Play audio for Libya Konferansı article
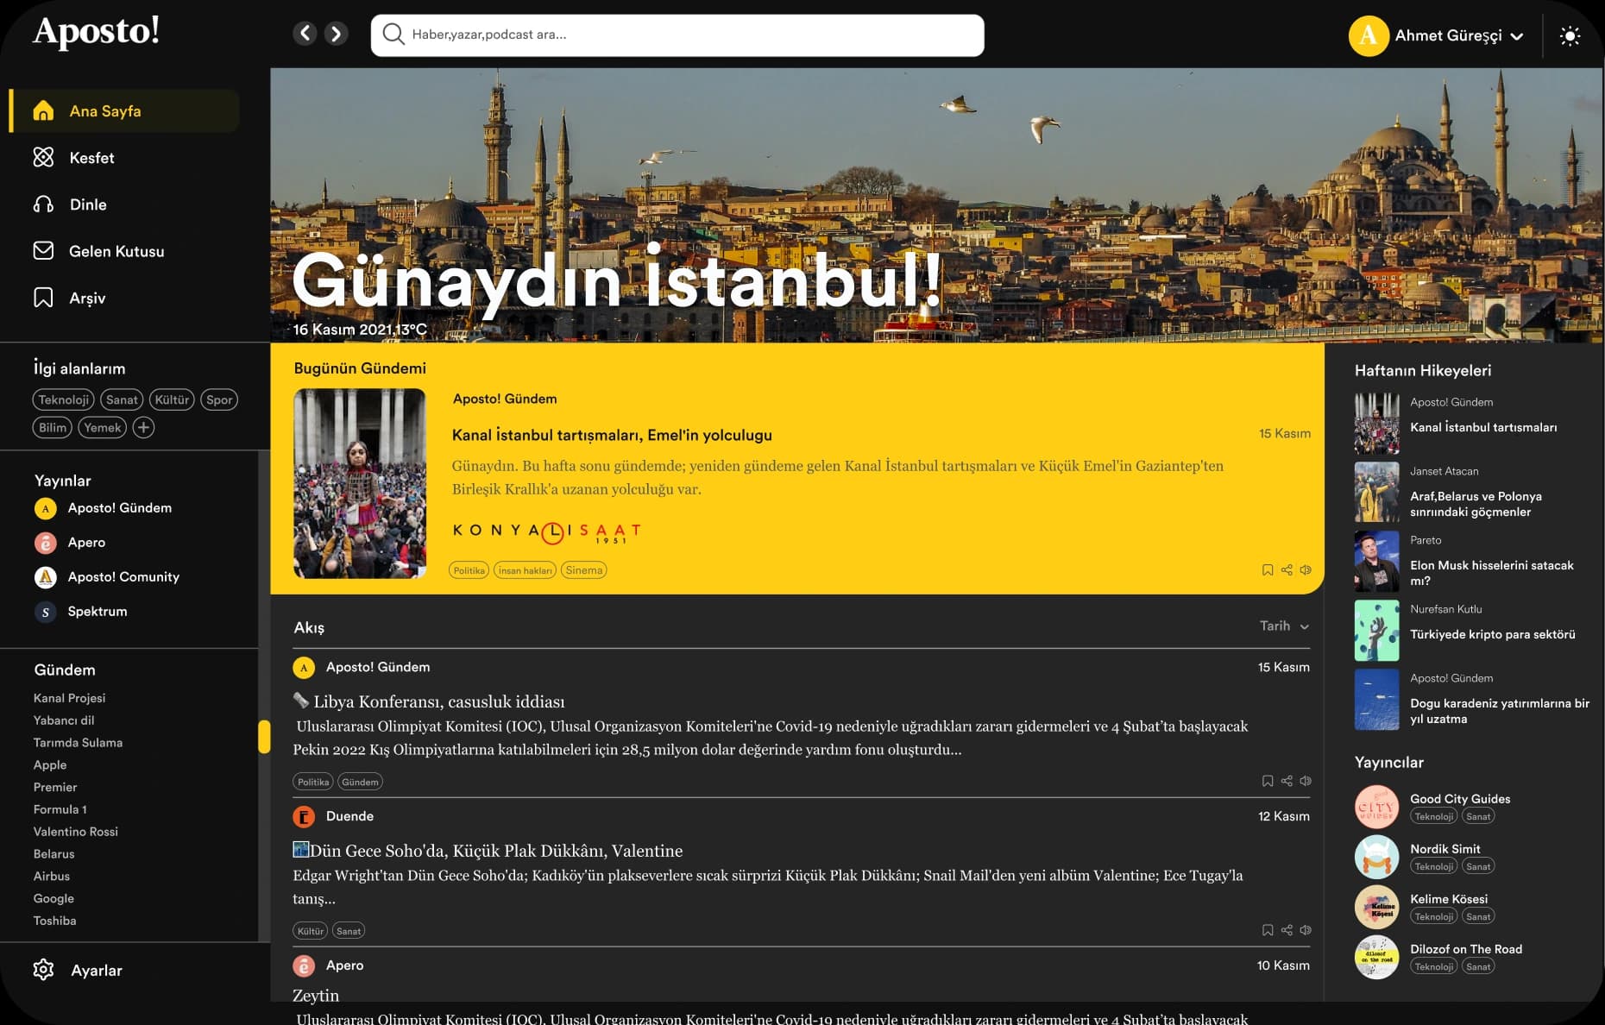The width and height of the screenshot is (1605, 1025). point(1306,781)
